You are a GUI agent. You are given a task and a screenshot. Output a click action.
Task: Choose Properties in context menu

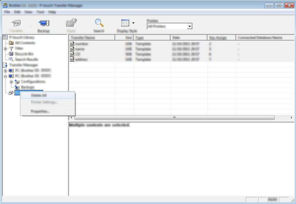48,111
